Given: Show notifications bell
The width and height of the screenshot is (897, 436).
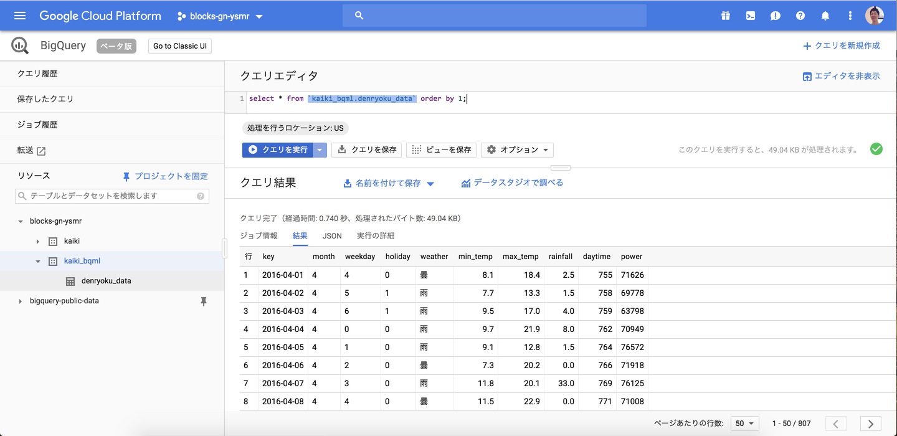Looking at the screenshot, I should click(825, 16).
